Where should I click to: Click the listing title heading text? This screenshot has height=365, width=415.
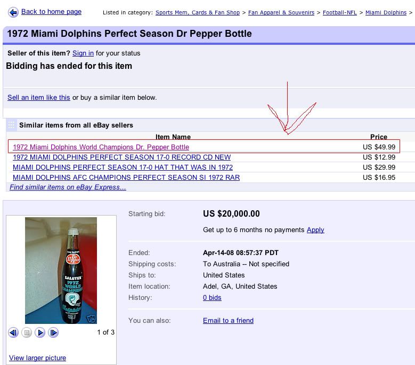[x=129, y=34]
